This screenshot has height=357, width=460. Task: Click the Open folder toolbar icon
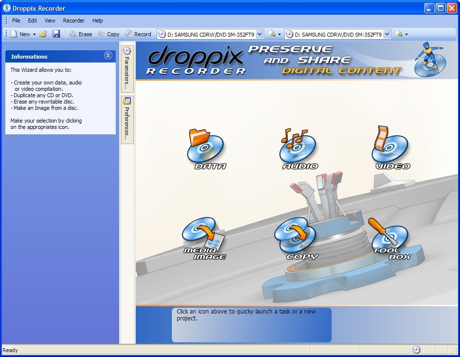coord(43,34)
